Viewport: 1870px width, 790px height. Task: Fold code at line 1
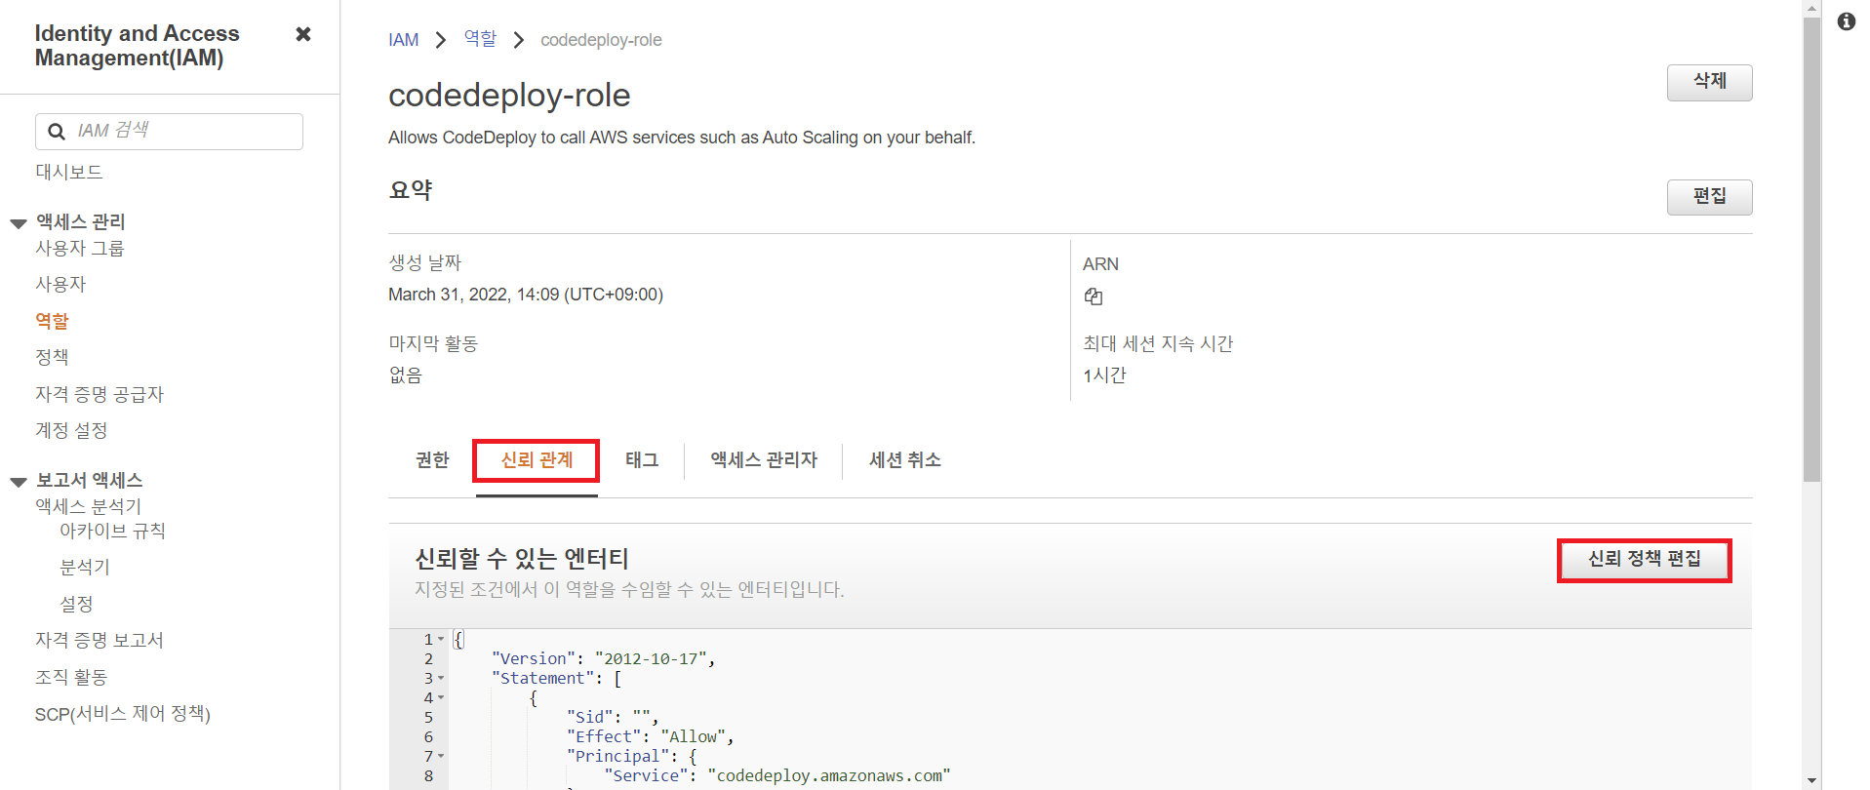coord(441,640)
